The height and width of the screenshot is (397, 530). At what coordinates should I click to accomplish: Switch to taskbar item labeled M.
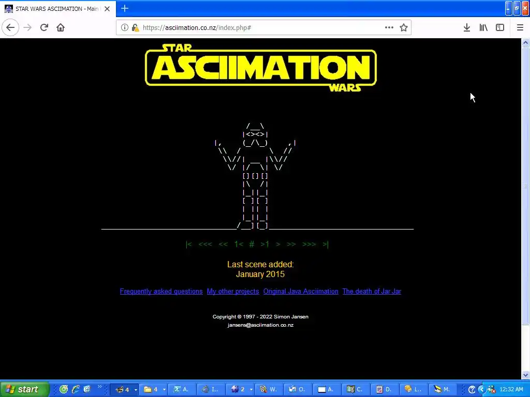(x=442, y=390)
